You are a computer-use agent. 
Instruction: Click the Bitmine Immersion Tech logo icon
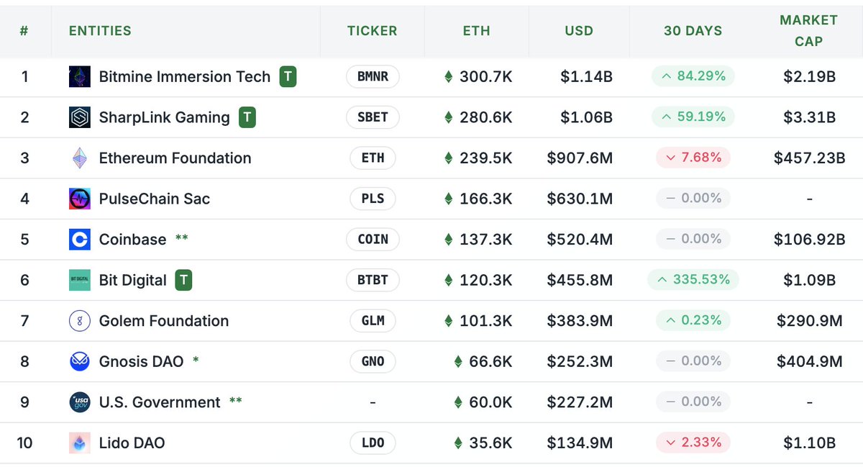tap(80, 77)
